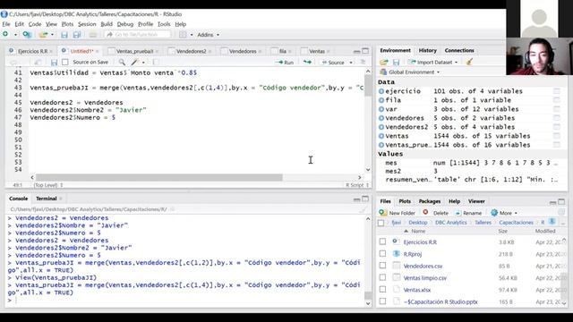This screenshot has height=322, width=573.
Task: View the Ventas data table via grid icon
Action: (556, 136)
